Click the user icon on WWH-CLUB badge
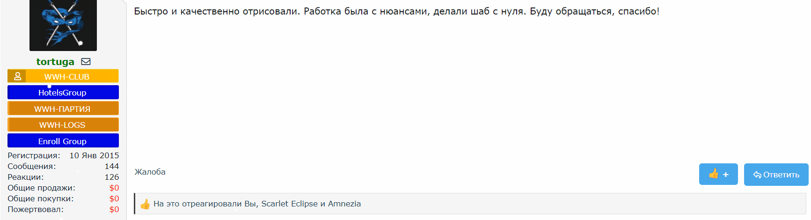811x220 pixels. tap(17, 76)
